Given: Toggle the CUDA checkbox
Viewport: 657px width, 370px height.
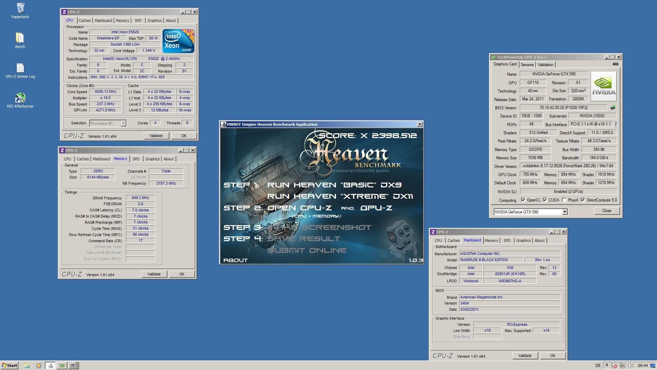Looking at the screenshot, I should pos(544,200).
